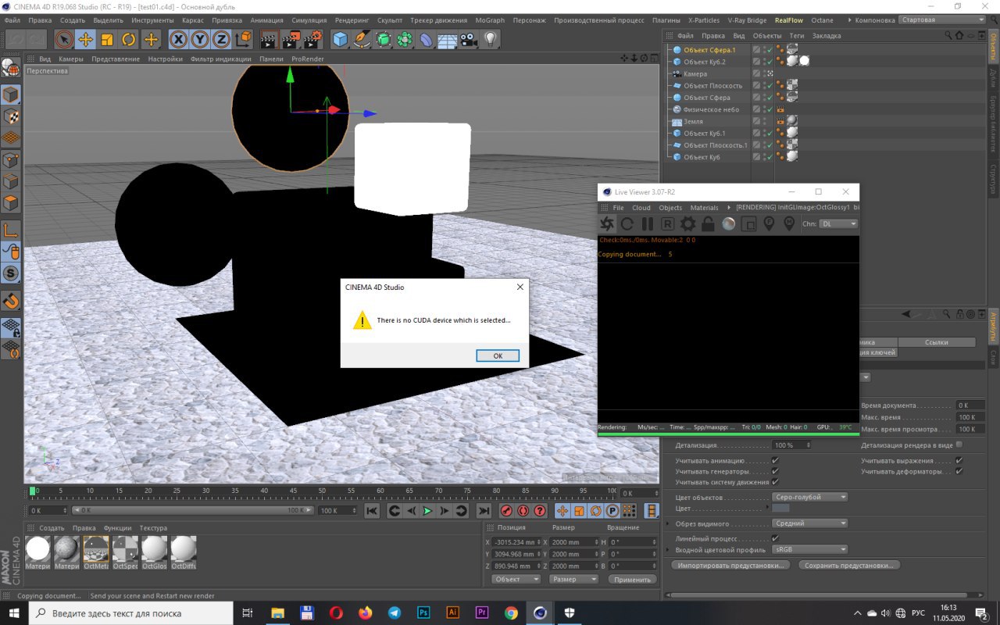Open Photoshop from the Windows taskbar
Screen dimensions: 1000x625
coord(423,613)
